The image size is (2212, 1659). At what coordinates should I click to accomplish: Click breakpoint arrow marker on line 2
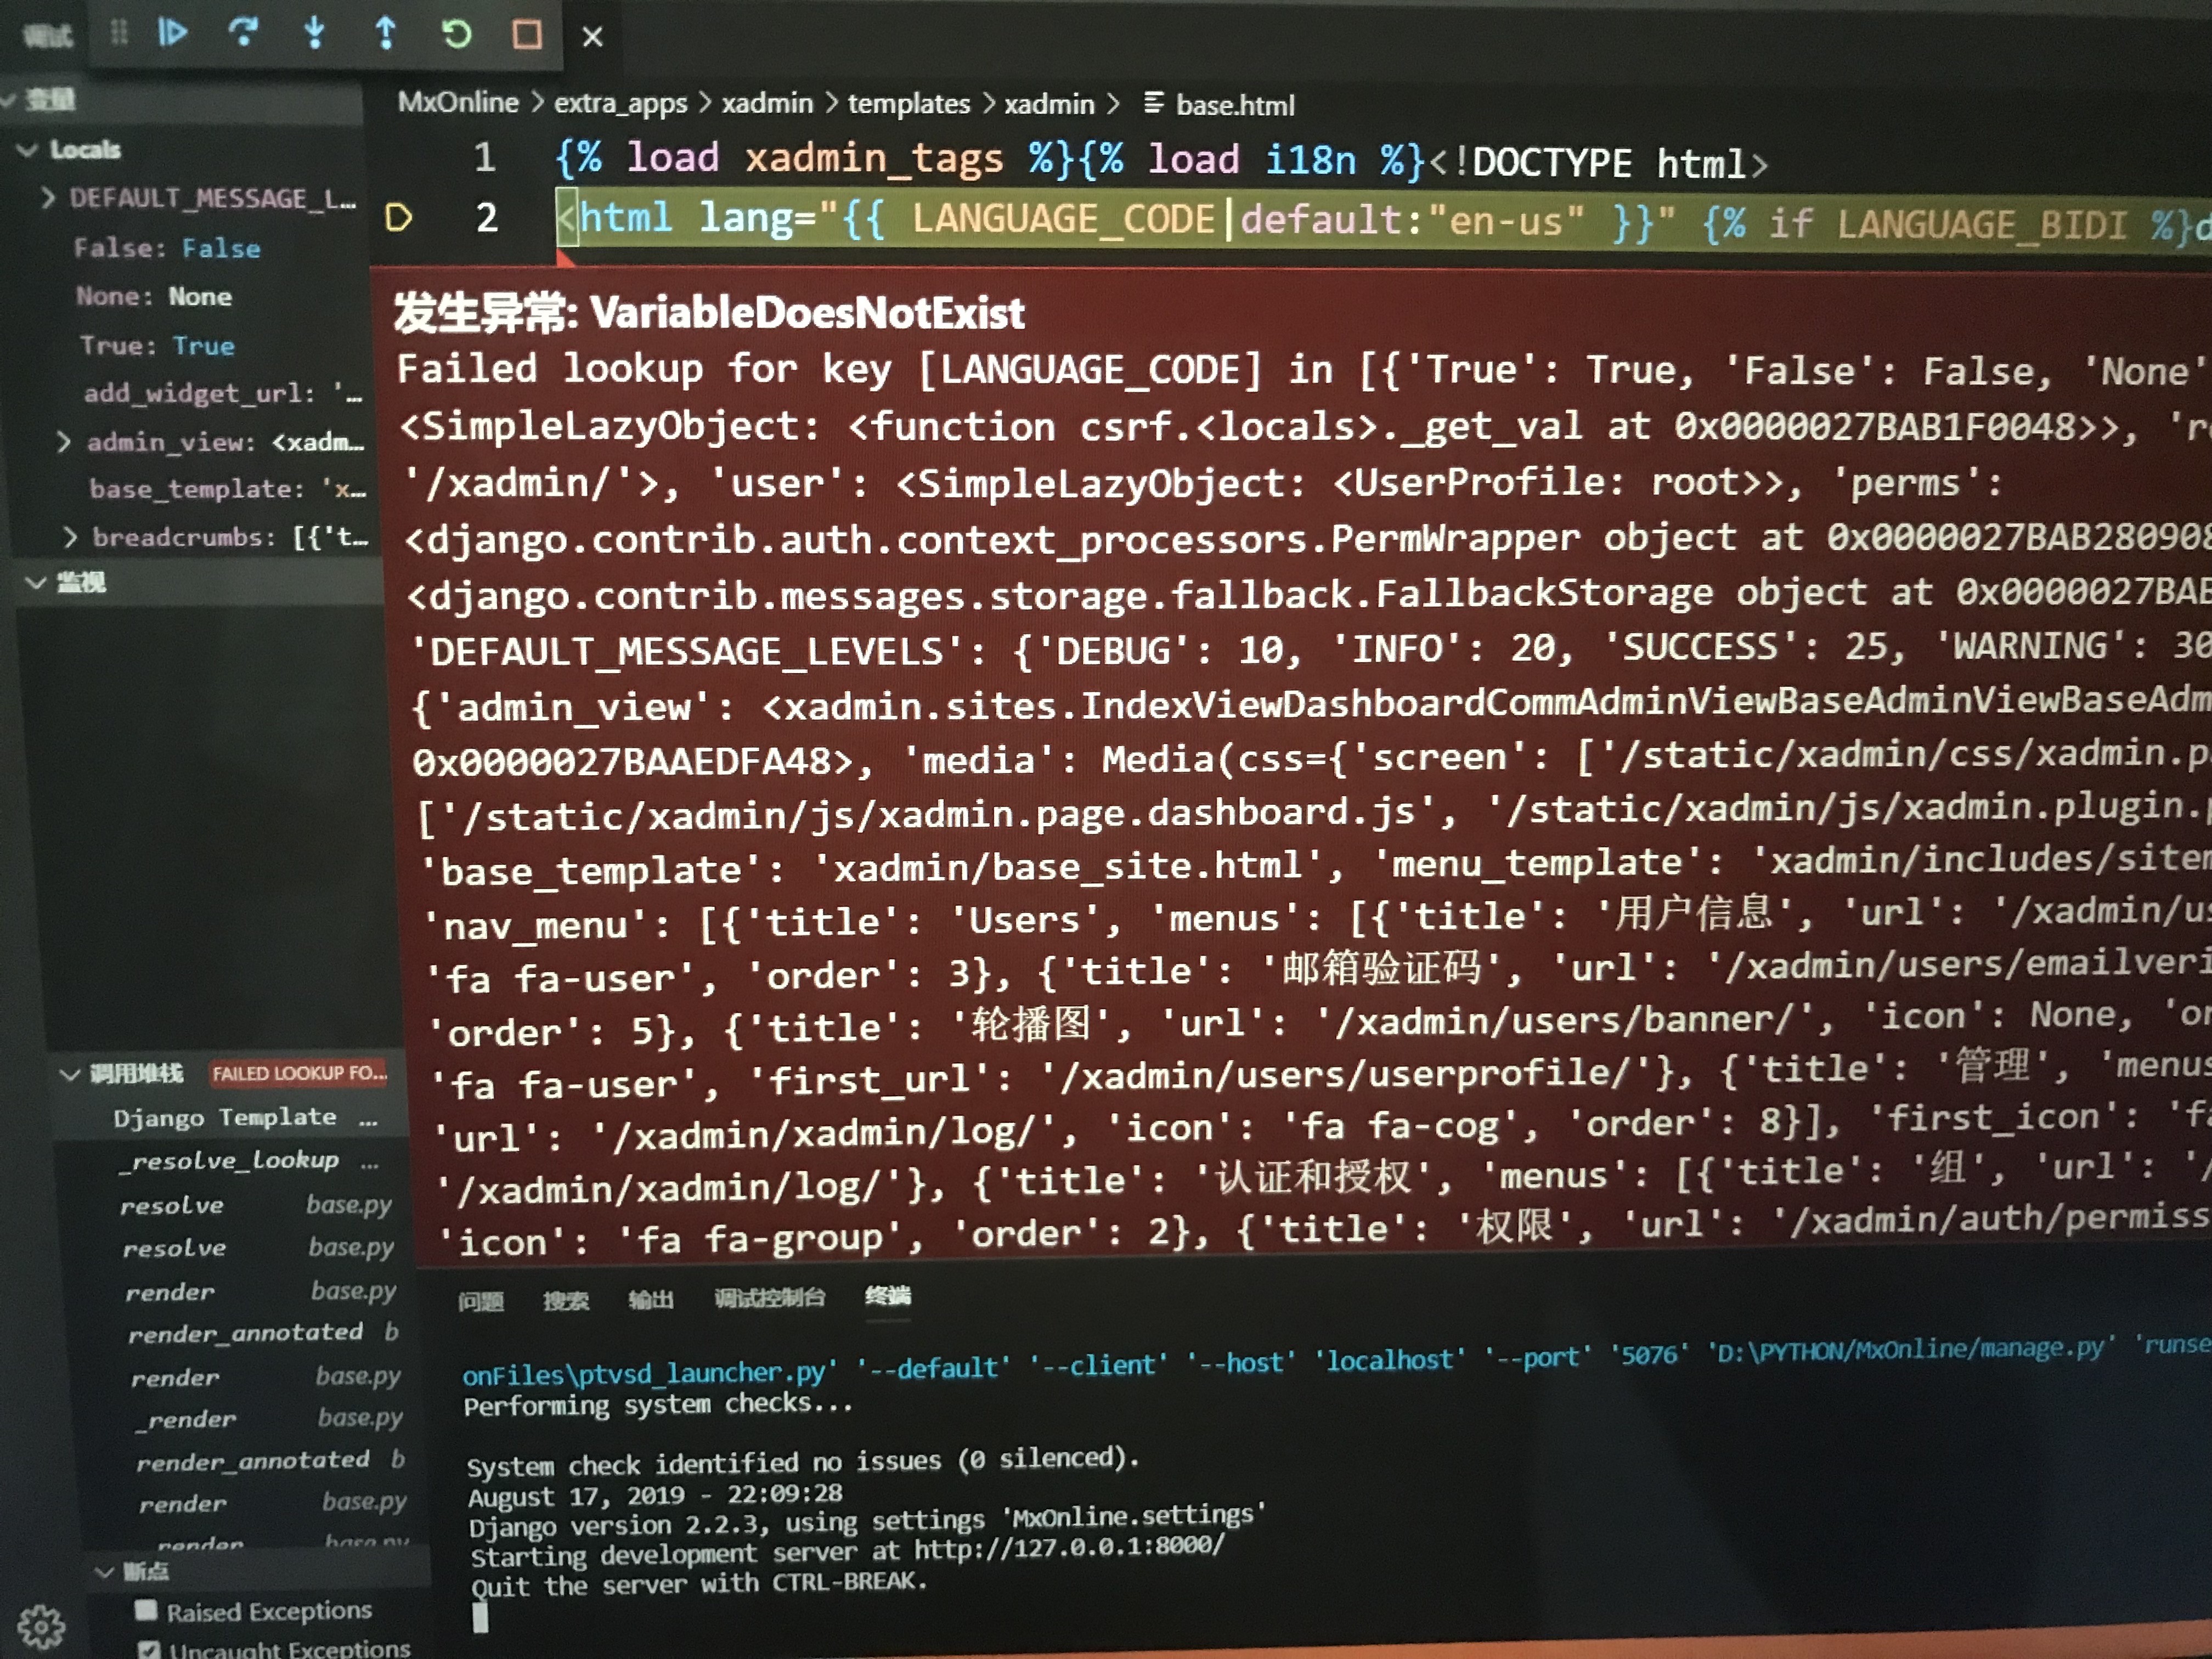point(399,217)
